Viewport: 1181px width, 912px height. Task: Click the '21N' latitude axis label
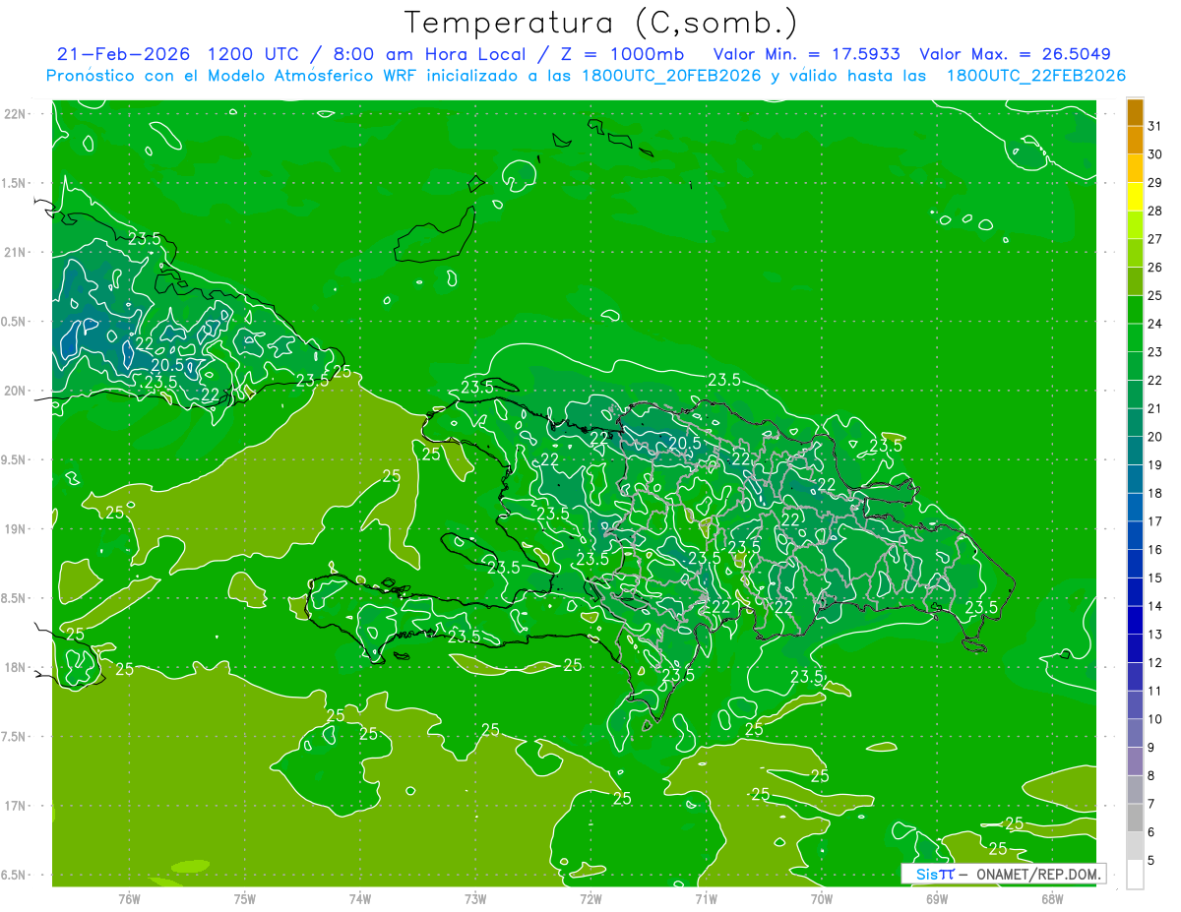click(x=16, y=252)
